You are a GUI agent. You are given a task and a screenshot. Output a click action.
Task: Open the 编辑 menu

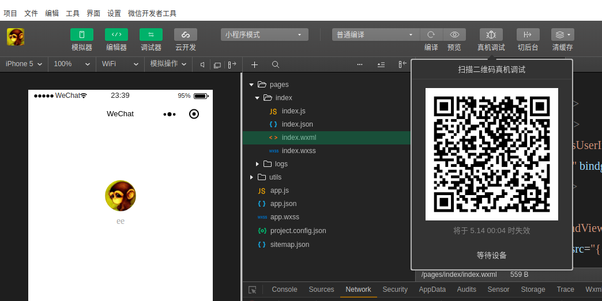52,13
